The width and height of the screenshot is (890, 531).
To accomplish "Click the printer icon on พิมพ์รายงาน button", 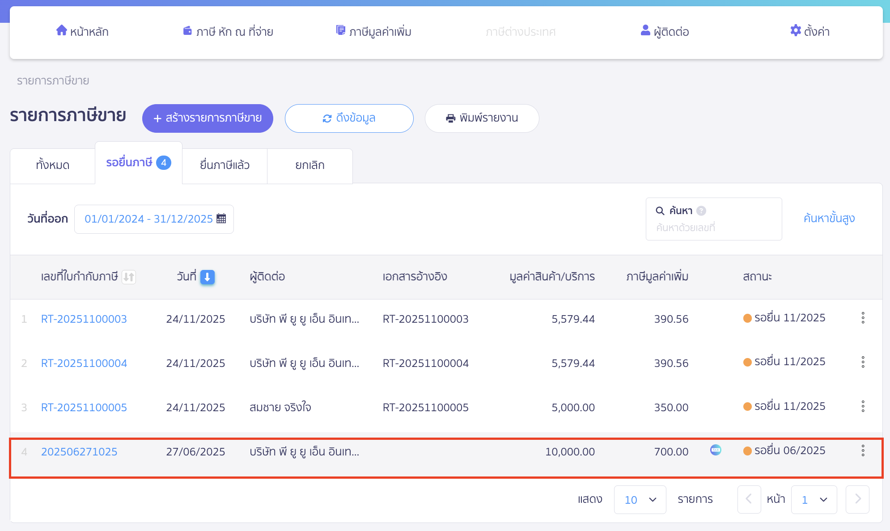I will pos(449,118).
